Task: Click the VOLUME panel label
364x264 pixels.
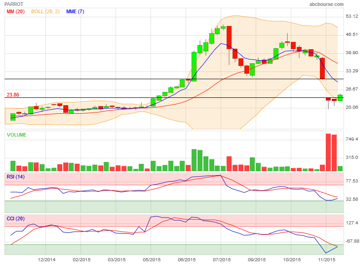Action: 16,135
